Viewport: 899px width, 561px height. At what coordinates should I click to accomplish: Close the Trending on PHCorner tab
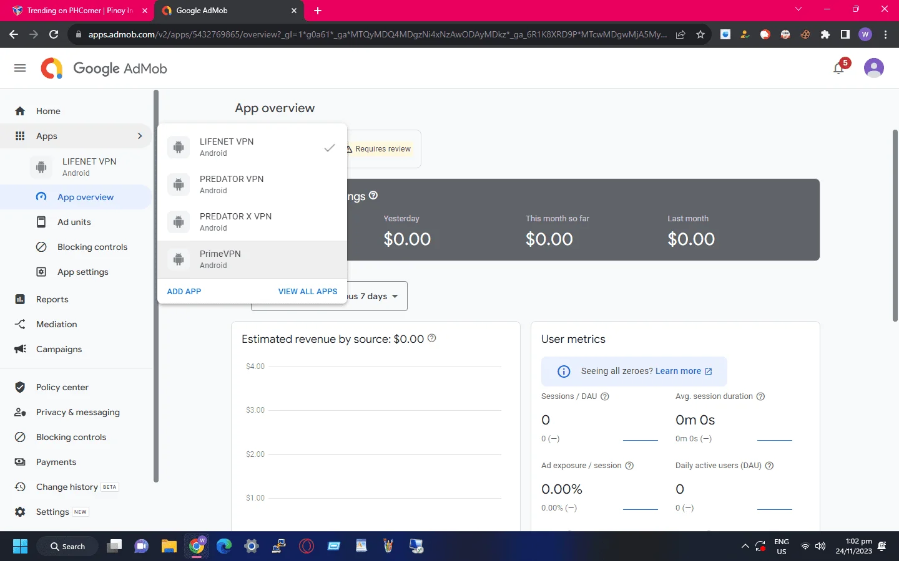point(145,11)
